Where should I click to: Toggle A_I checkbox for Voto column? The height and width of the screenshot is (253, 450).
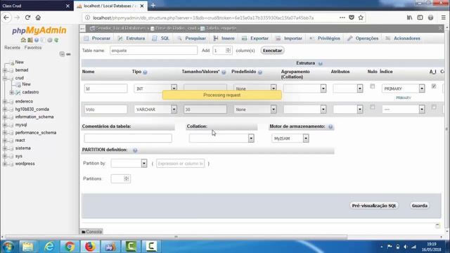pos(434,107)
